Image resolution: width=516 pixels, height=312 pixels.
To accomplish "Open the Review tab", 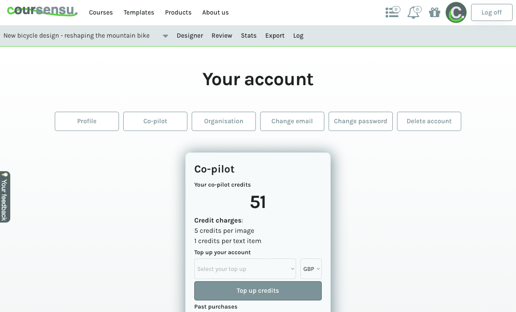I will pyautogui.click(x=222, y=36).
